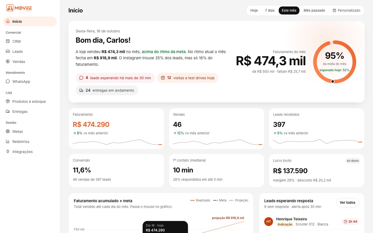The width and height of the screenshot is (373, 233).
Task: Click the esperado hoje: 52% label
Action: [334, 70]
